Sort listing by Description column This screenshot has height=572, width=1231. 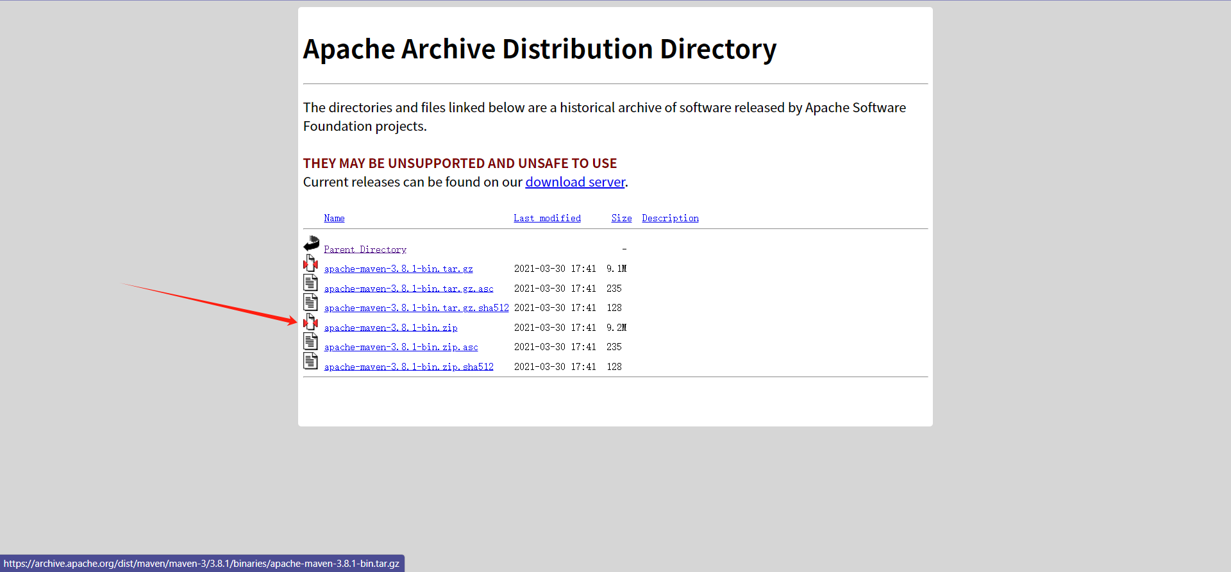pyautogui.click(x=670, y=218)
